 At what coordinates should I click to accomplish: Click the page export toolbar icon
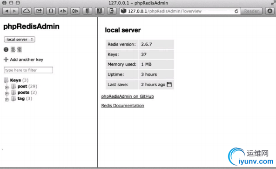(x=112, y=11)
